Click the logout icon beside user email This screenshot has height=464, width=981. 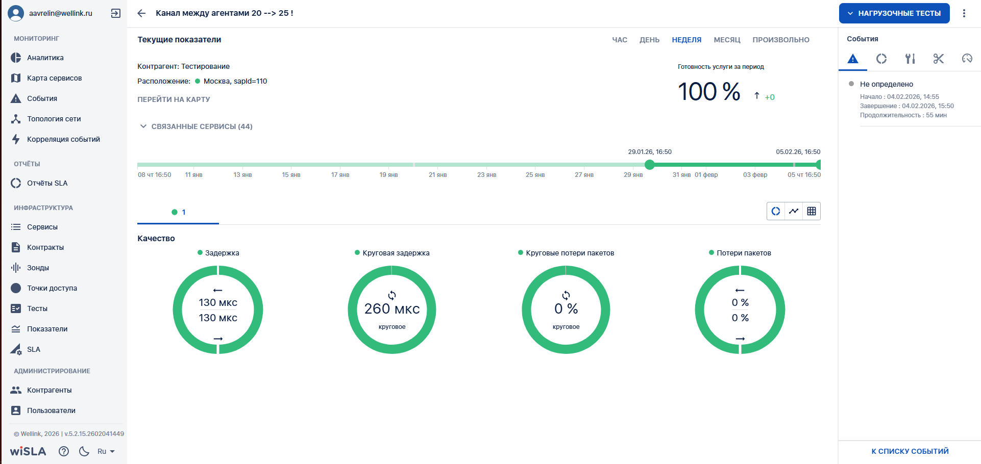pyautogui.click(x=116, y=13)
